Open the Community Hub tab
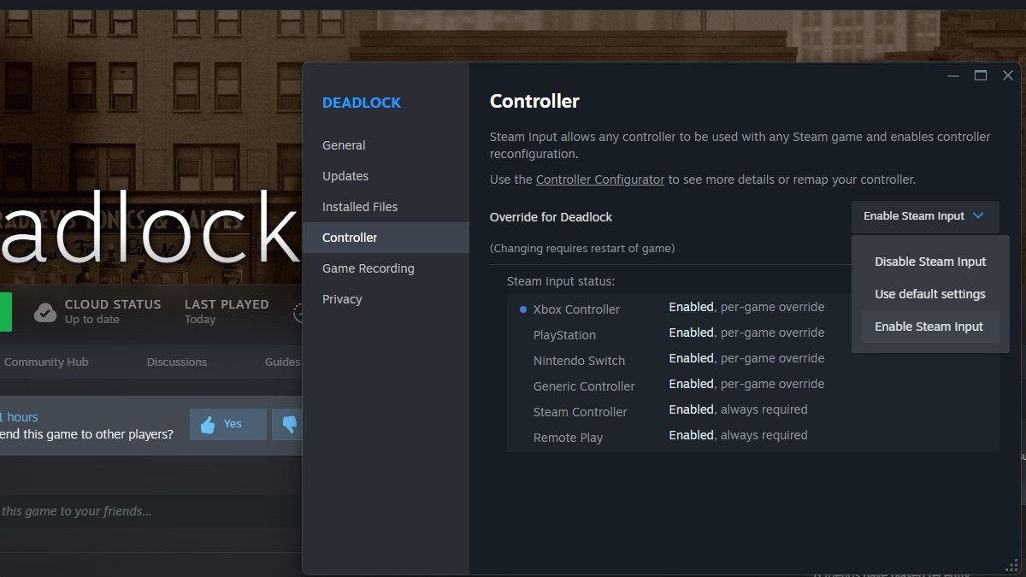Image resolution: width=1026 pixels, height=577 pixels. click(46, 362)
